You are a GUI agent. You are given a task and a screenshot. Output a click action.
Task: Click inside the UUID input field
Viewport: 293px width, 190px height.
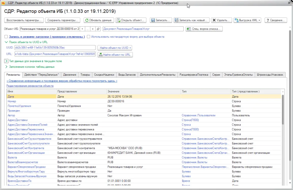pos(55,48)
